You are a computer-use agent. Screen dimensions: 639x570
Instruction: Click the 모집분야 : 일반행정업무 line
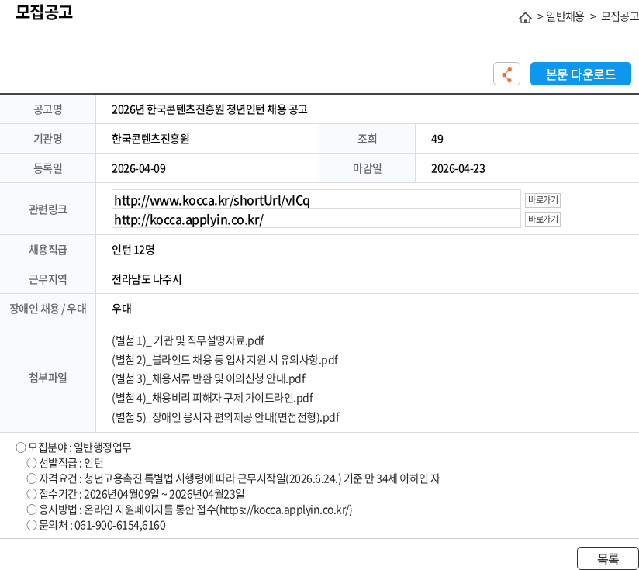click(74, 447)
